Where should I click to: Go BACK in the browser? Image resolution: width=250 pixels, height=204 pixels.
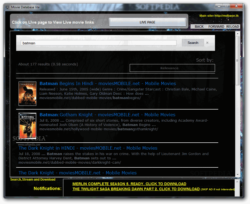click(199, 27)
